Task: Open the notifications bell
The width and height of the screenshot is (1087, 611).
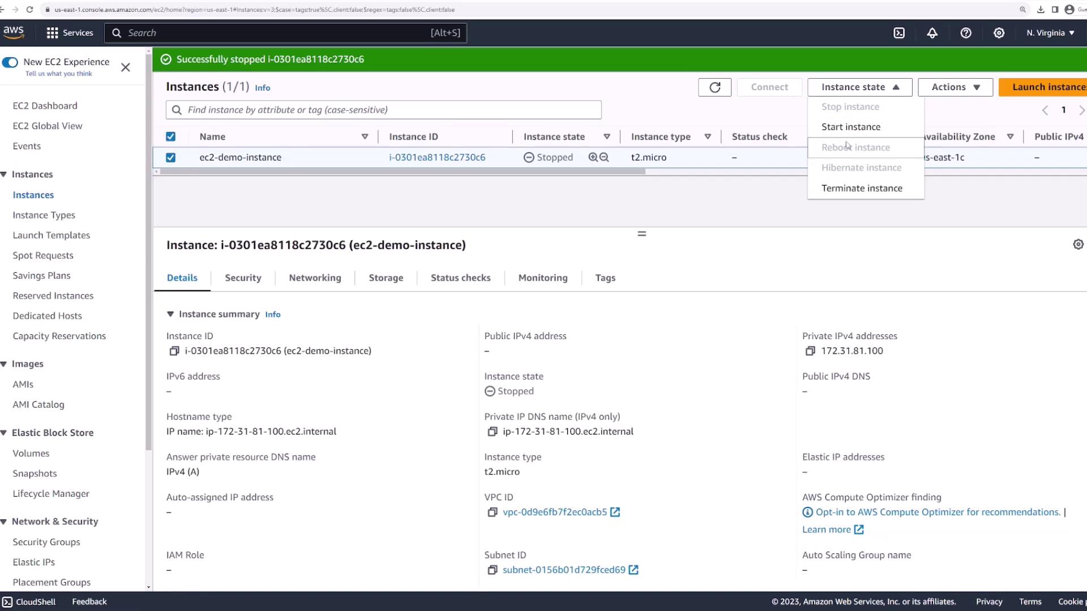Action: [932, 33]
